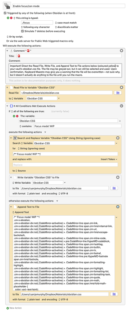The height and width of the screenshot is (312, 128).
Task: Collapse the If All Conditions Met action
Action: pos(7,106)
